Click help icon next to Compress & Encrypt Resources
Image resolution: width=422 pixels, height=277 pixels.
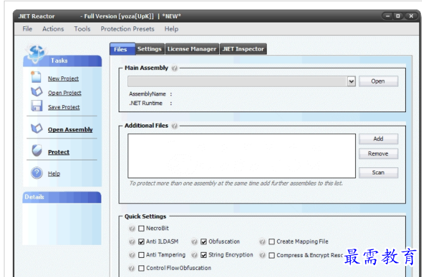[x=262, y=255]
